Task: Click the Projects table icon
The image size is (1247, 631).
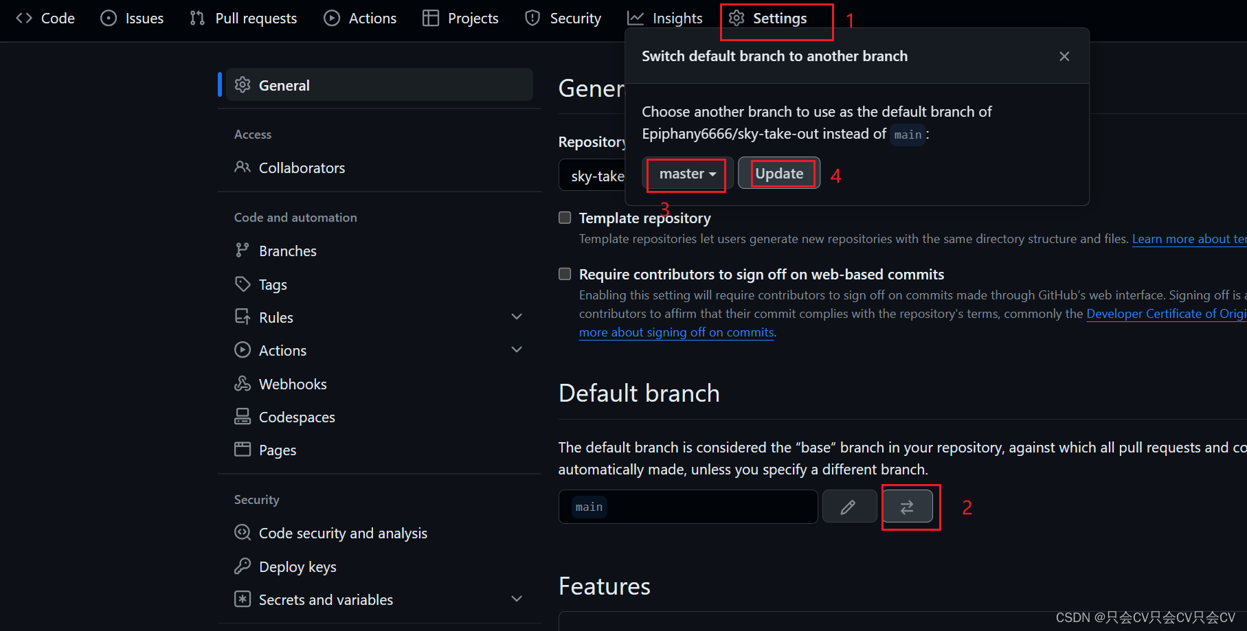Action: pyautogui.click(x=431, y=19)
